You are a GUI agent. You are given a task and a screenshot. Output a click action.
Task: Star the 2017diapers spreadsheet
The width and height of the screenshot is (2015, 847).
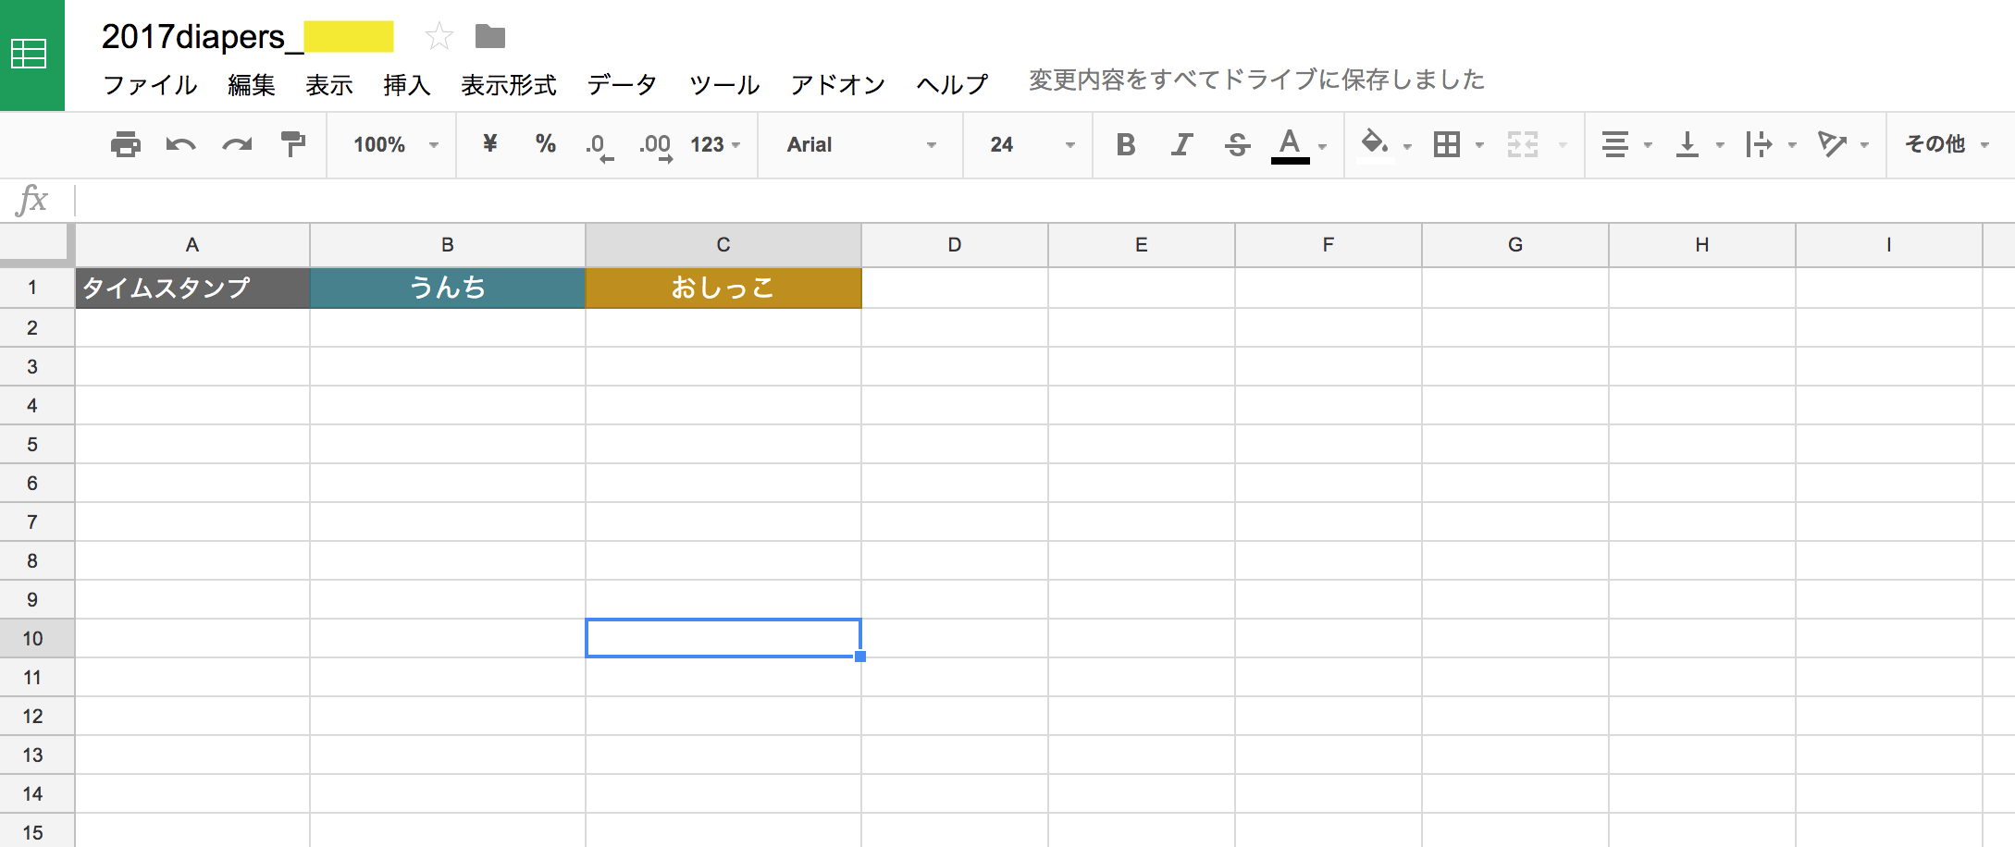click(439, 35)
